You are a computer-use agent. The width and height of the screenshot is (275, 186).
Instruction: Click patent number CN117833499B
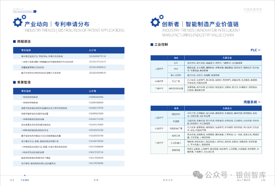[x=96, y=158]
